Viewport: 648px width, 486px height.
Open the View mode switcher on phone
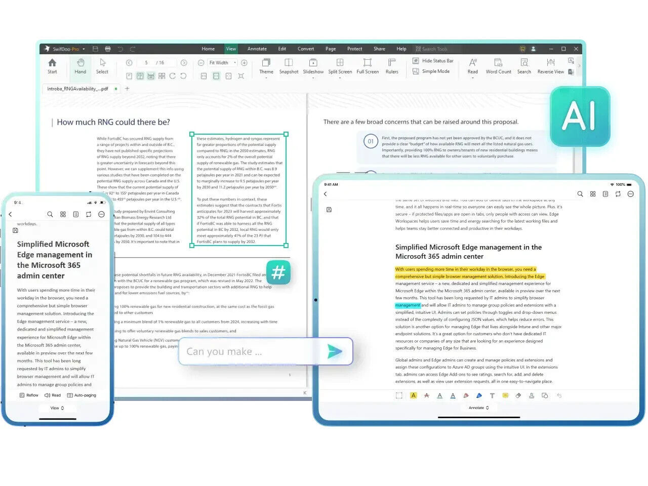click(57, 408)
